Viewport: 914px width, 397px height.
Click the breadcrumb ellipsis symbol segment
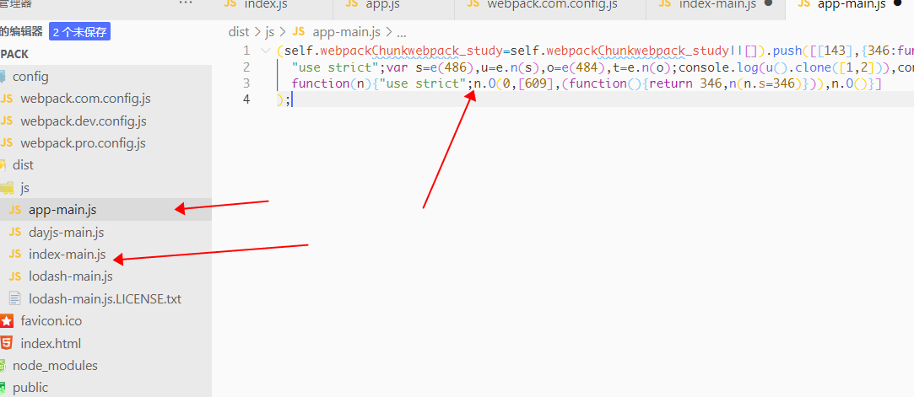coord(401,32)
